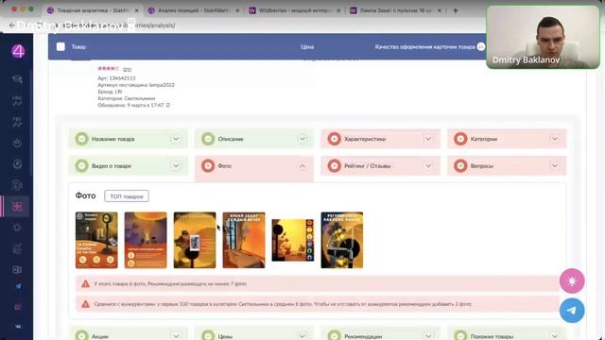Open the circular P icon in sidebar

click(17, 164)
